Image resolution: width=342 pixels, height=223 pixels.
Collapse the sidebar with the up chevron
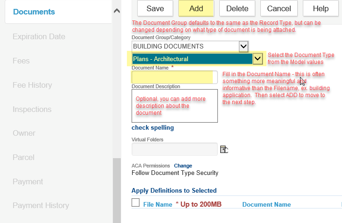116,11
